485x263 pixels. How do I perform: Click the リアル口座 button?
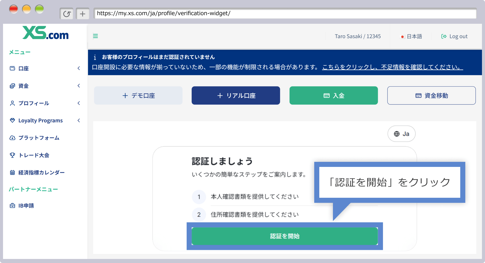(x=236, y=95)
